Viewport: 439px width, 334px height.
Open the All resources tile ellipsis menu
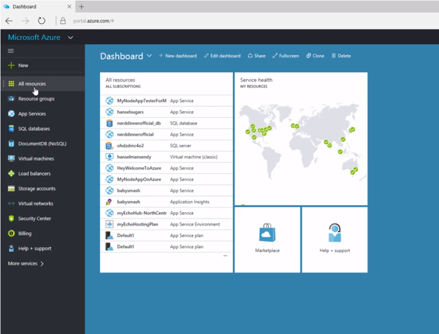point(225,255)
